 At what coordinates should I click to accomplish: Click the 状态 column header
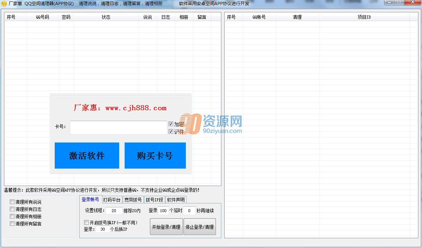tap(106, 17)
